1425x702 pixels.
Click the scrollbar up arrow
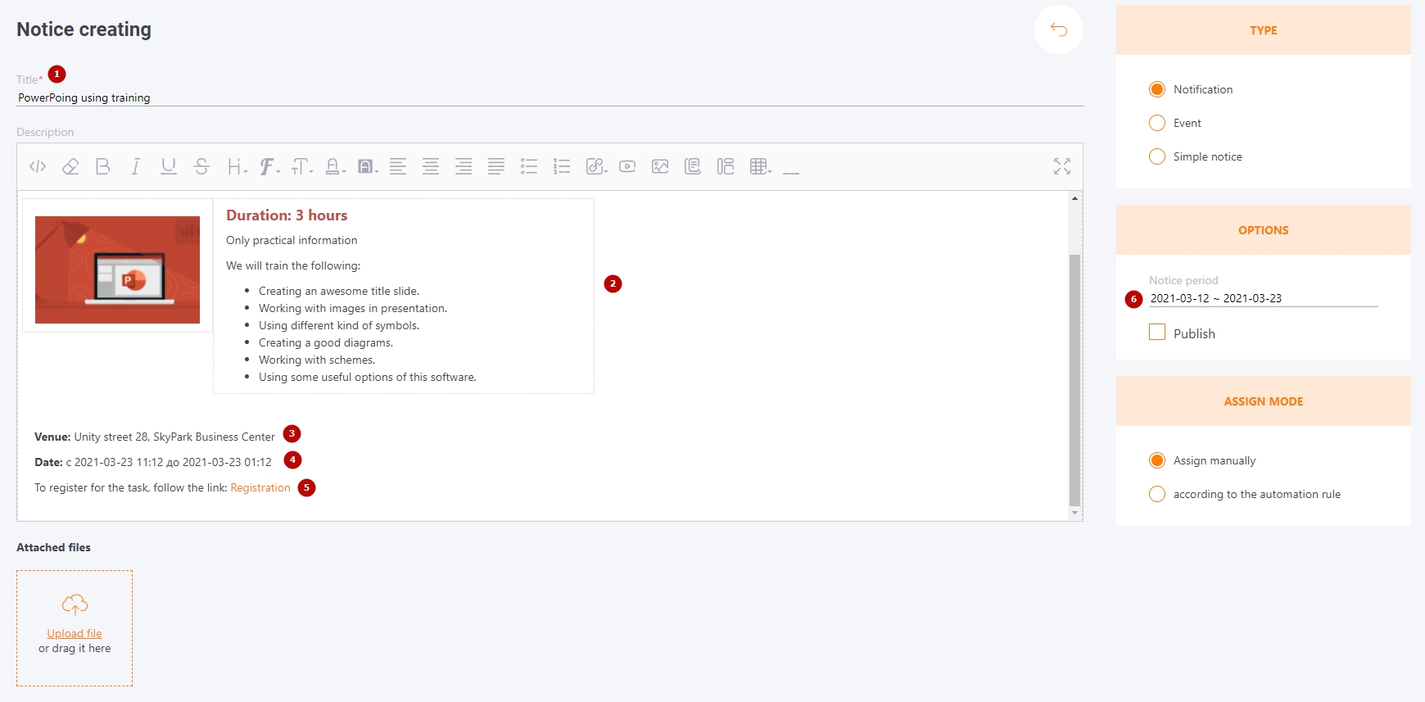(x=1074, y=198)
